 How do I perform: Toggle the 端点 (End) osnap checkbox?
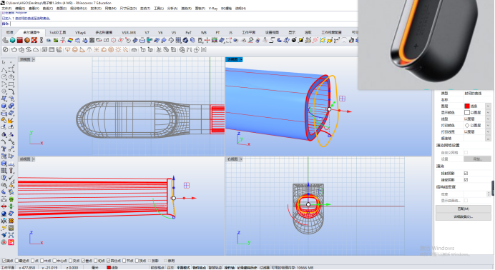pyautogui.click(x=4, y=261)
